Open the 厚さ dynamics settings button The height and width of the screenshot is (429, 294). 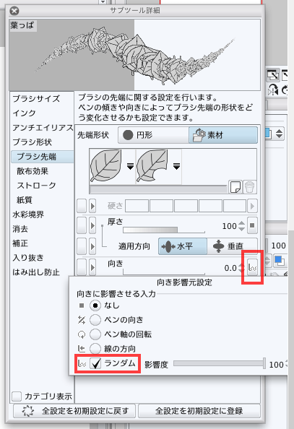pyautogui.click(x=252, y=226)
